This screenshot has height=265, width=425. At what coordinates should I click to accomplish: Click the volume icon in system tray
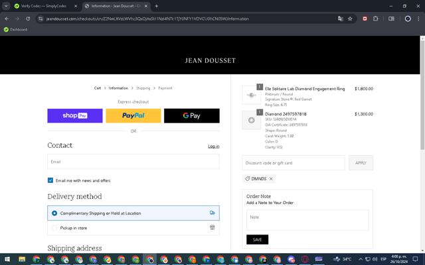tap(375, 259)
